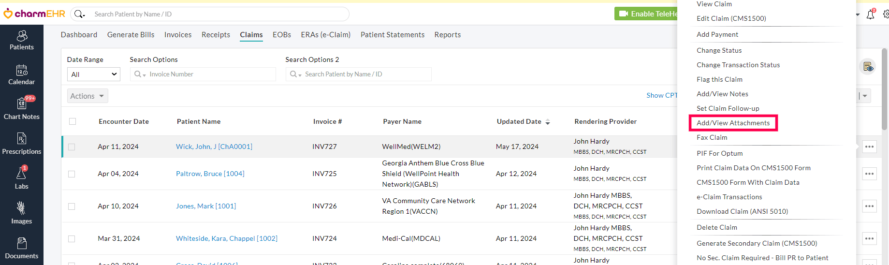Switch to the Reports tab
Viewport: 889px width, 265px height.
pyautogui.click(x=448, y=35)
